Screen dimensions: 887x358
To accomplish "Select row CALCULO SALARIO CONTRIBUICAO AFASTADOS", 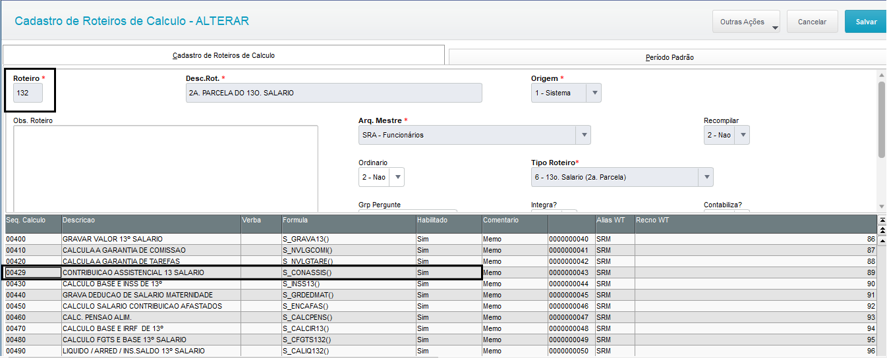I will click(440, 306).
